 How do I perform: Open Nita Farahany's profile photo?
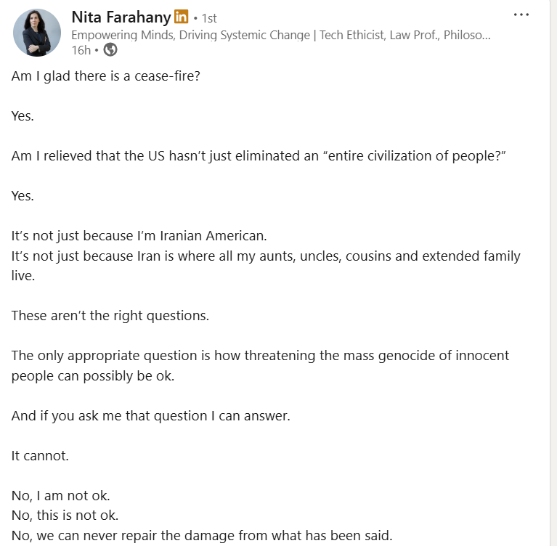[37, 33]
